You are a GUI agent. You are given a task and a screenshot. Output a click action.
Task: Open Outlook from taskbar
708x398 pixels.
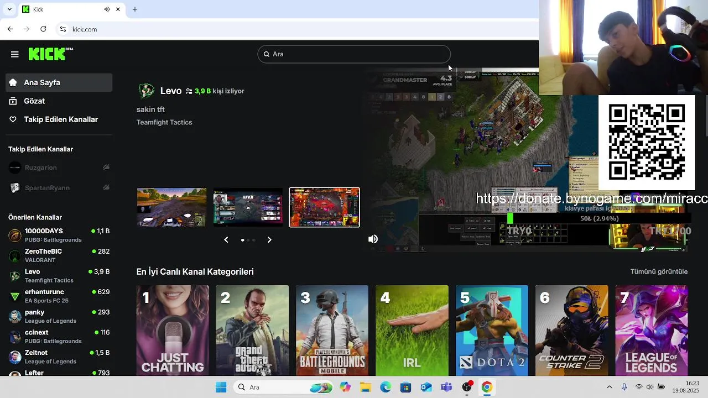point(426,387)
